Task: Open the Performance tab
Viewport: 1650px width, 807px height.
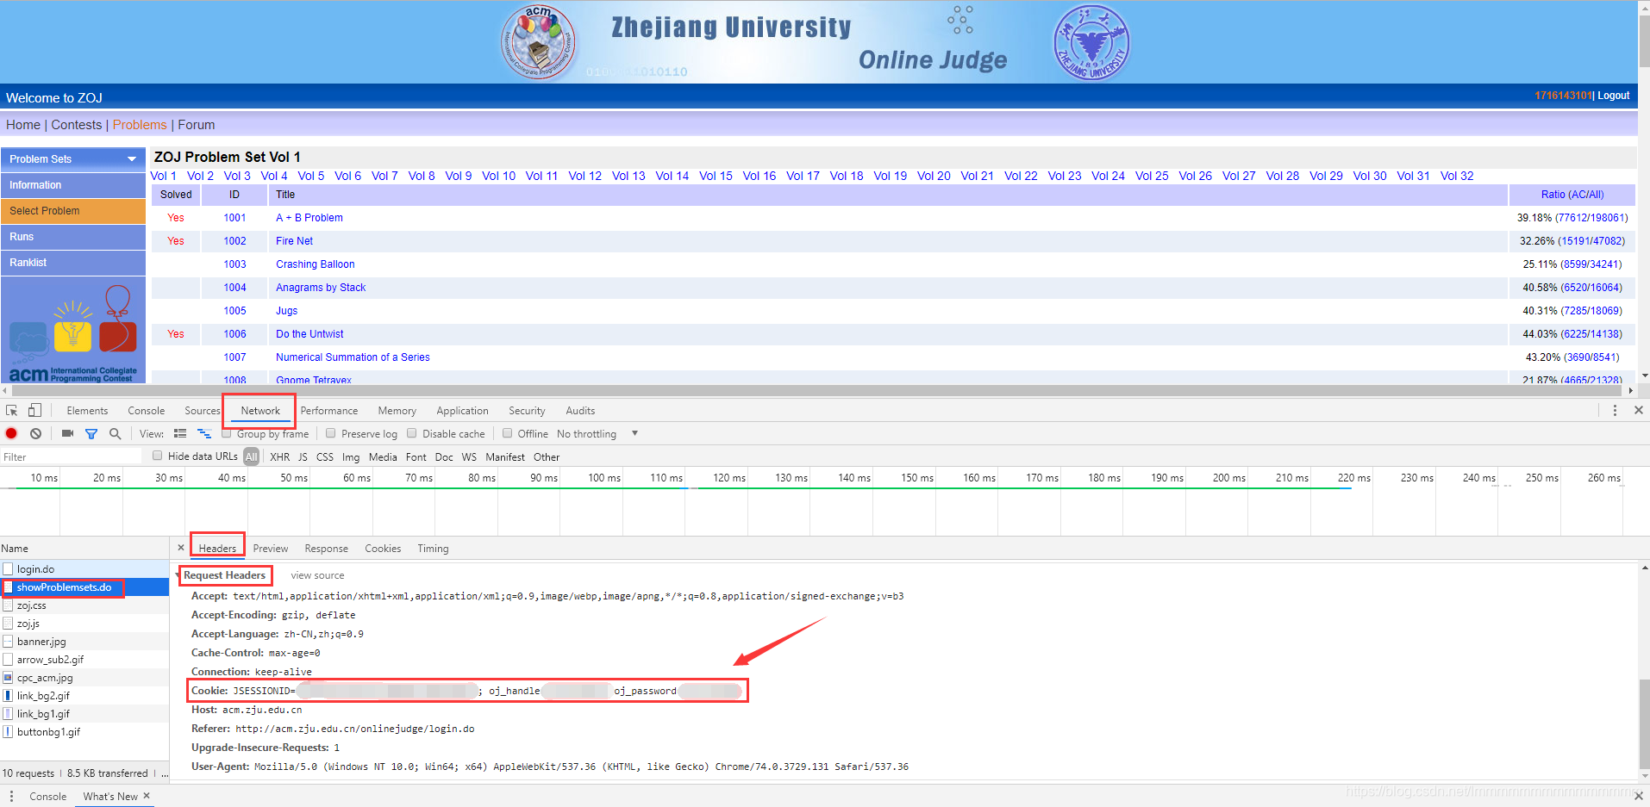Action: (x=329, y=411)
